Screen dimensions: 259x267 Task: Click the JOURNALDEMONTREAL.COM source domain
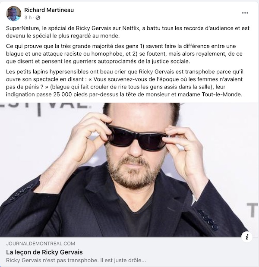click(x=41, y=244)
